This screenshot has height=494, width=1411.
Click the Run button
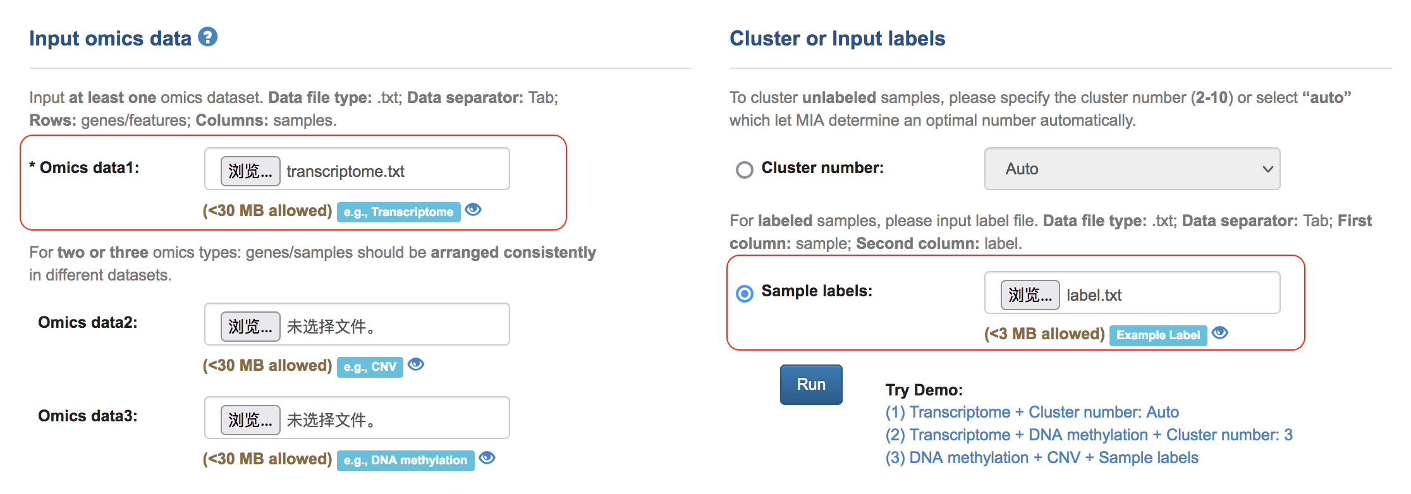(x=811, y=384)
